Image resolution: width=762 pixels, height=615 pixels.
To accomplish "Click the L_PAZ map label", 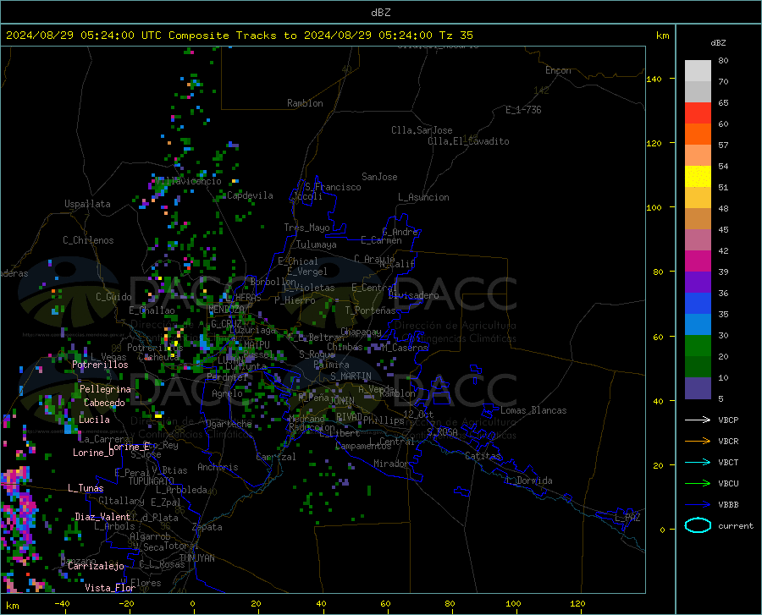I will (627, 518).
